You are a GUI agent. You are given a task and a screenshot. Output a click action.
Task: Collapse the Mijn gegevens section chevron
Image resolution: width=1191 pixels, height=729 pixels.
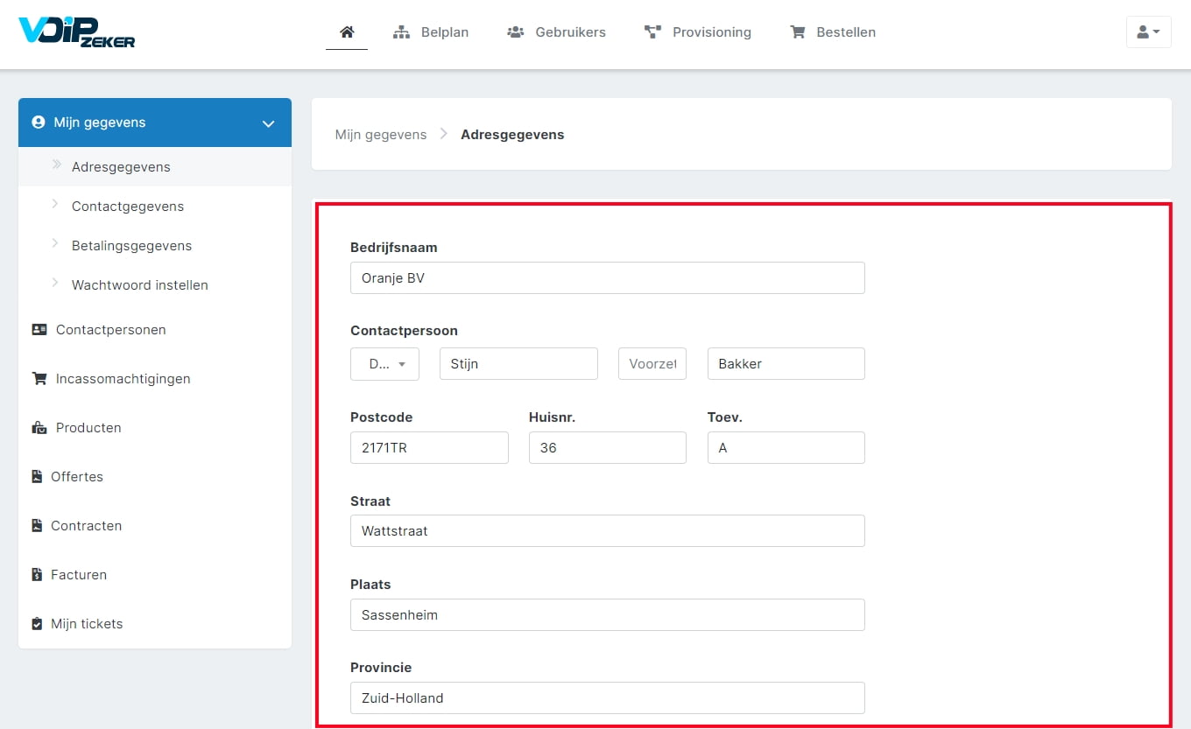click(x=269, y=123)
